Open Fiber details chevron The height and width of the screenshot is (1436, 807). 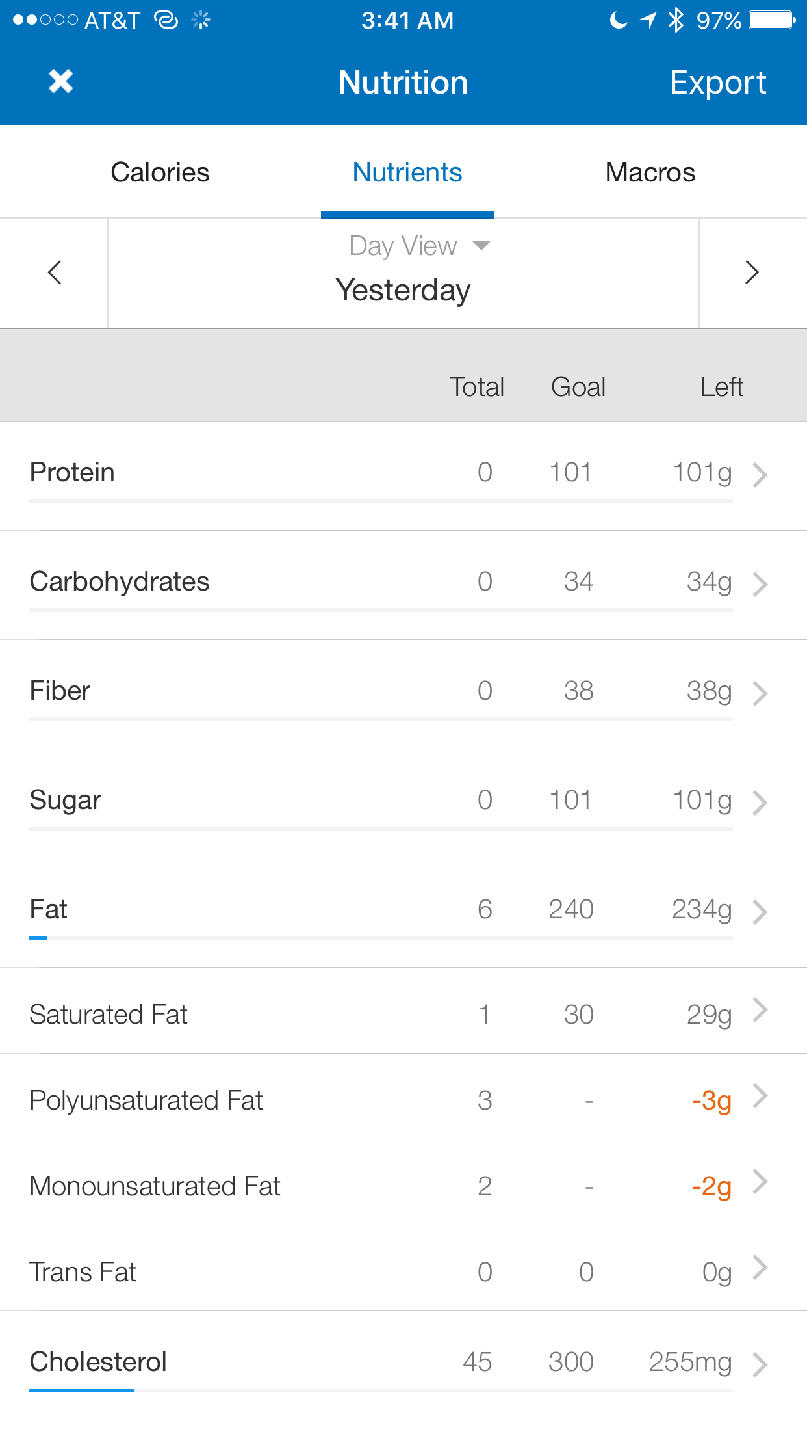point(760,693)
